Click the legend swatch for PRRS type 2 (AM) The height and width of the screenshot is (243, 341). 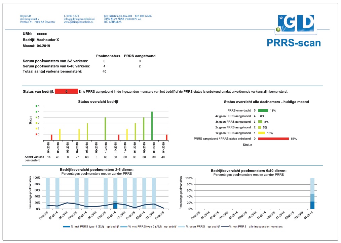coord(124,227)
